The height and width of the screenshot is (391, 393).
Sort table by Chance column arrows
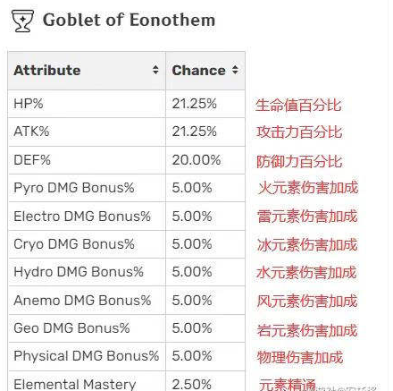(235, 70)
